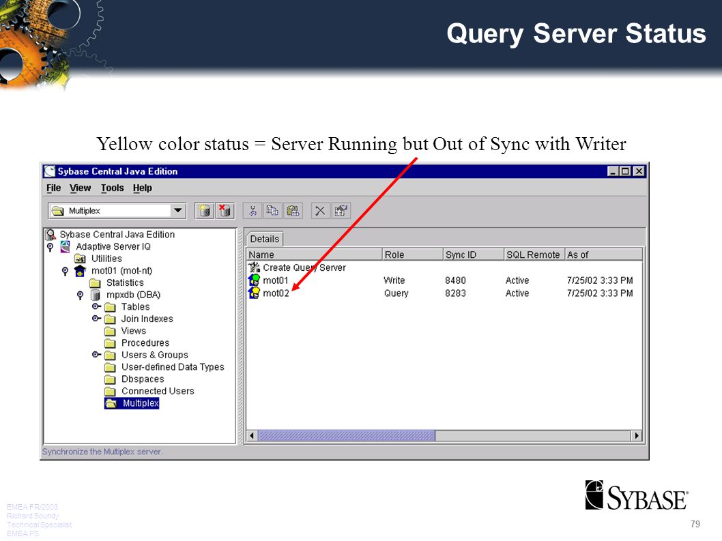Collapse the Adaptive Server IQ tree node

coord(50,247)
